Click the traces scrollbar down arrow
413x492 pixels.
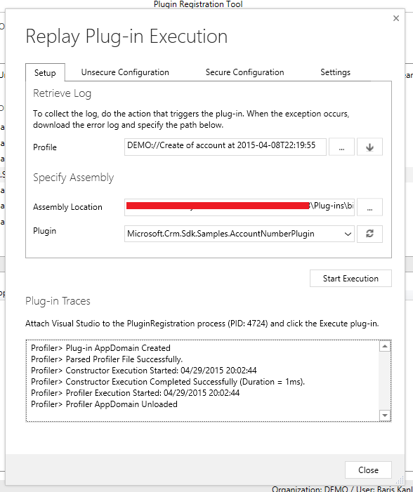coord(385,415)
